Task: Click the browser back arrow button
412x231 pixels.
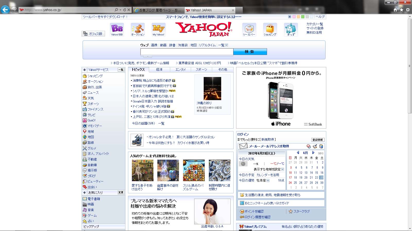Action: (5, 10)
